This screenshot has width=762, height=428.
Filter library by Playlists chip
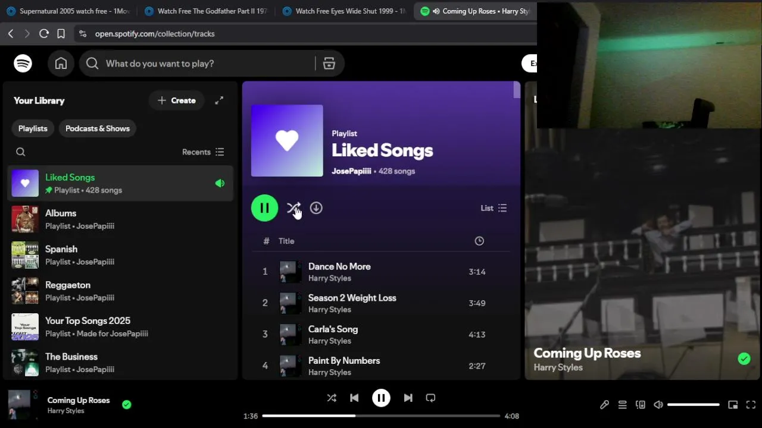coord(33,128)
